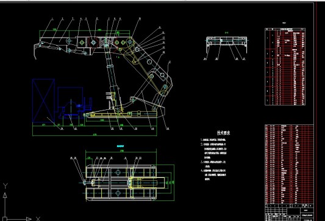
Task: Select the UCS coordinate icon's X axis arrow
Action: pyautogui.click(x=29, y=219)
